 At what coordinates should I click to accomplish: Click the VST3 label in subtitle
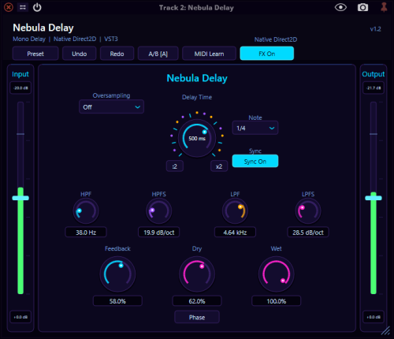pos(111,39)
